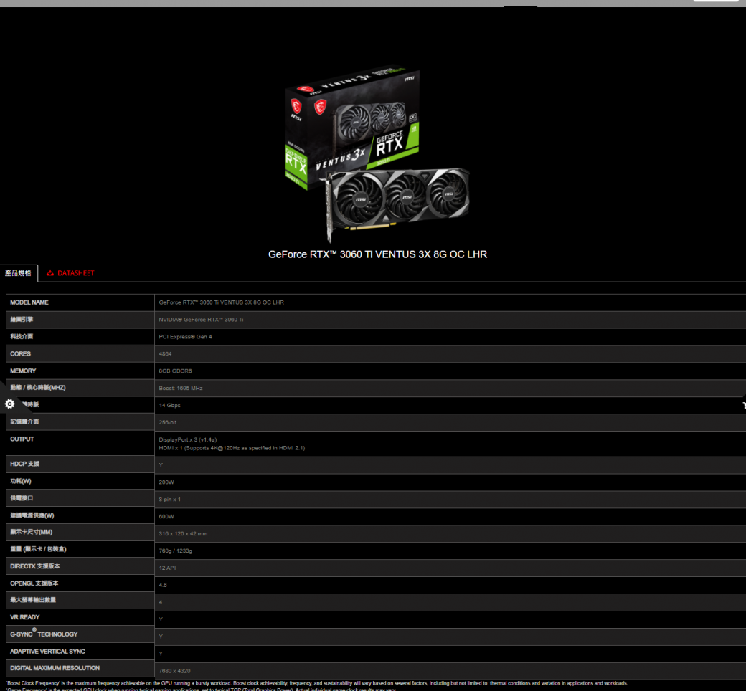Click the 256-bit value
Image resolution: width=746 pixels, height=691 pixels.
point(168,422)
